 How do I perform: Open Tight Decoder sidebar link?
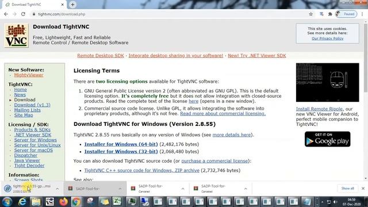[x=29, y=166]
